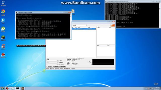
Task: Click the Show desktop strip on taskbar
Action: tap(160, 88)
